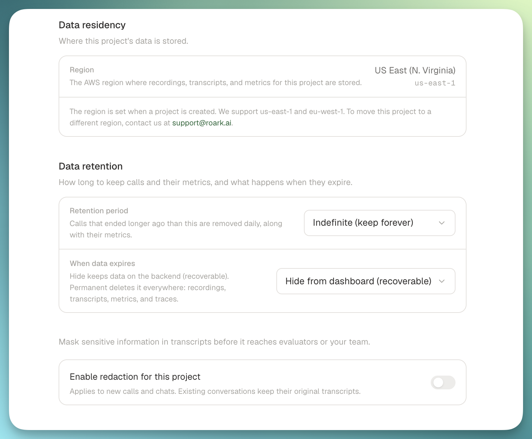The width and height of the screenshot is (532, 439).
Task: Click the Region label
Action: (82, 70)
